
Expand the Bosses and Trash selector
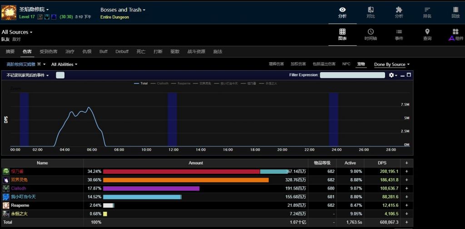pyautogui.click(x=123, y=10)
